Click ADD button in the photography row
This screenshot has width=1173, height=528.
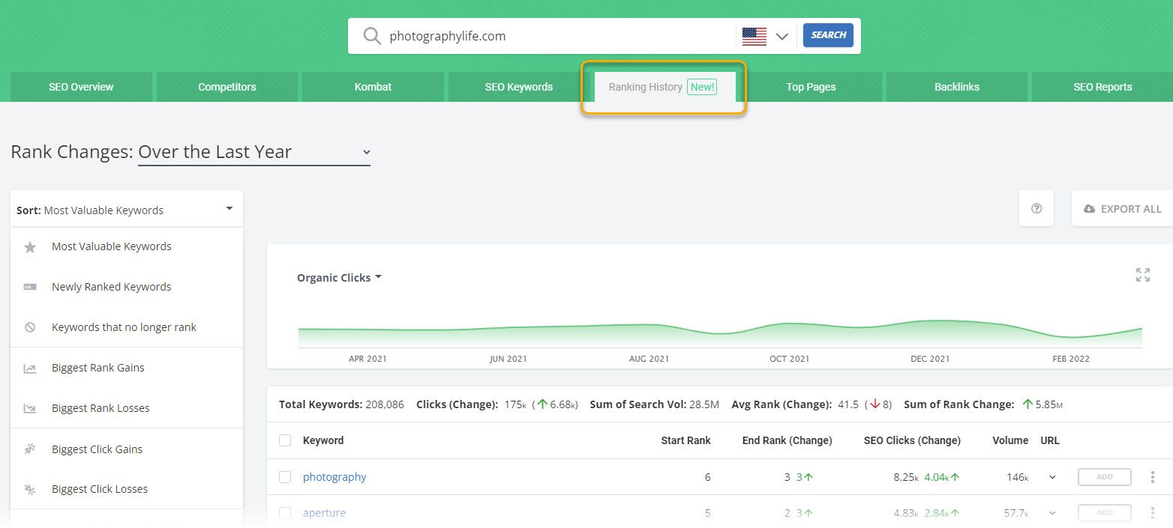[x=1105, y=477]
